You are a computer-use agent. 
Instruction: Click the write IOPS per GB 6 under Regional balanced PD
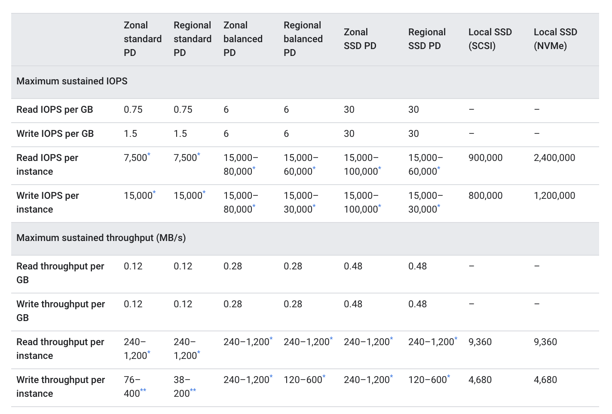tap(286, 133)
